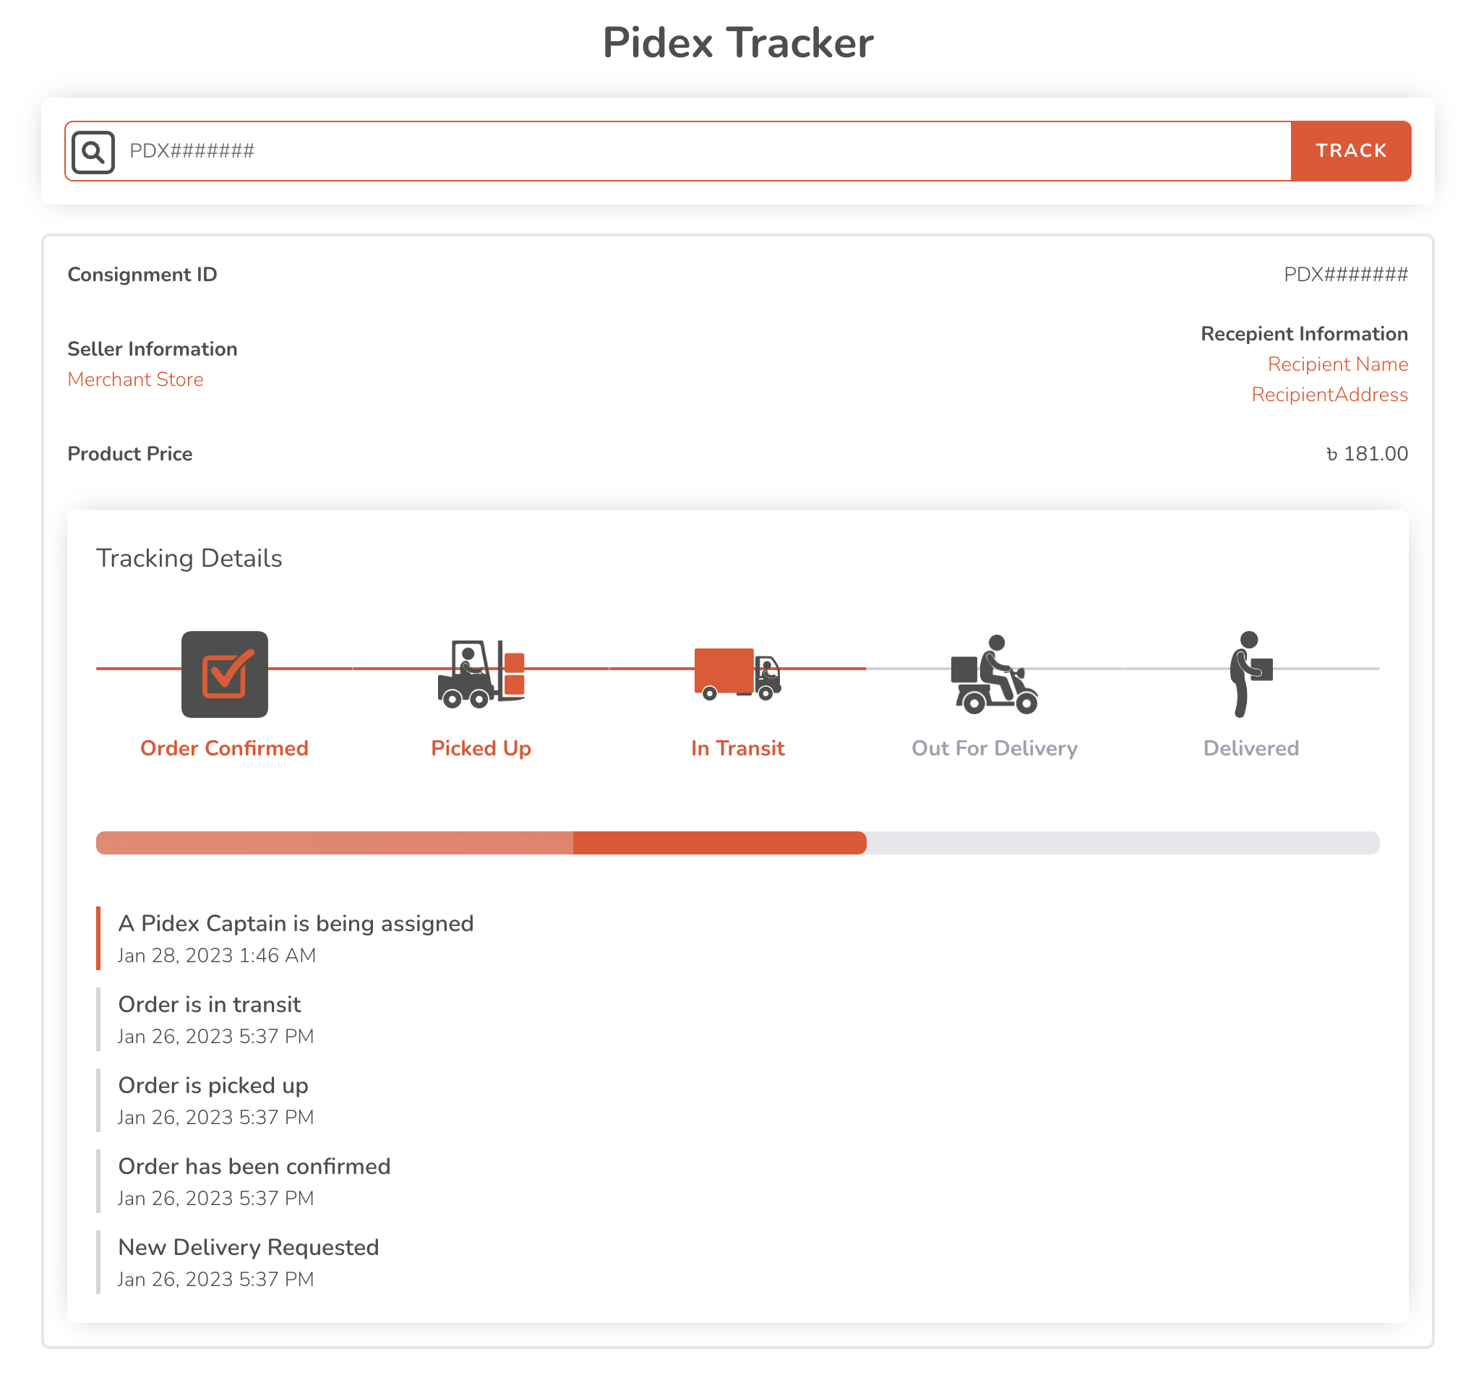1476x1388 pixels.
Task: Click the TRACK button
Action: (1350, 151)
